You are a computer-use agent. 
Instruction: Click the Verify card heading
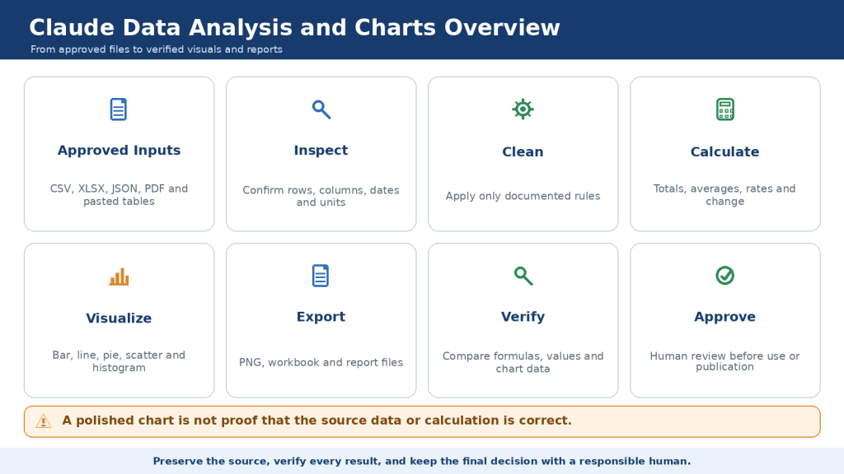click(523, 317)
